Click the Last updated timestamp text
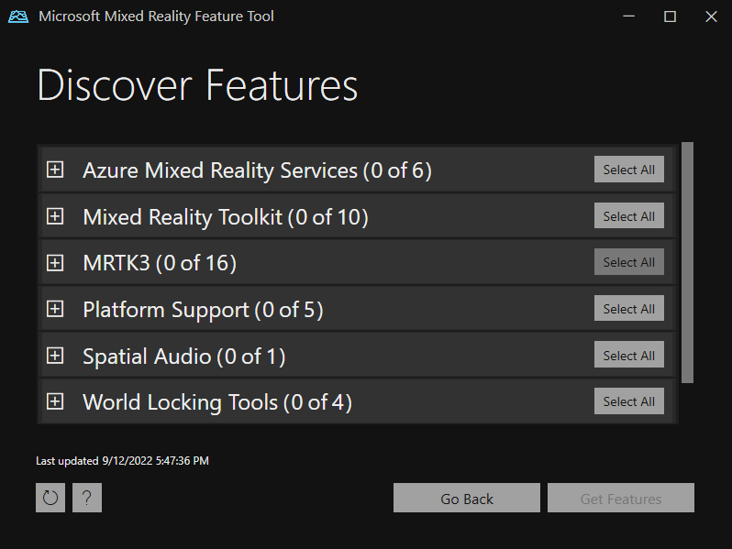732x549 pixels. click(122, 461)
